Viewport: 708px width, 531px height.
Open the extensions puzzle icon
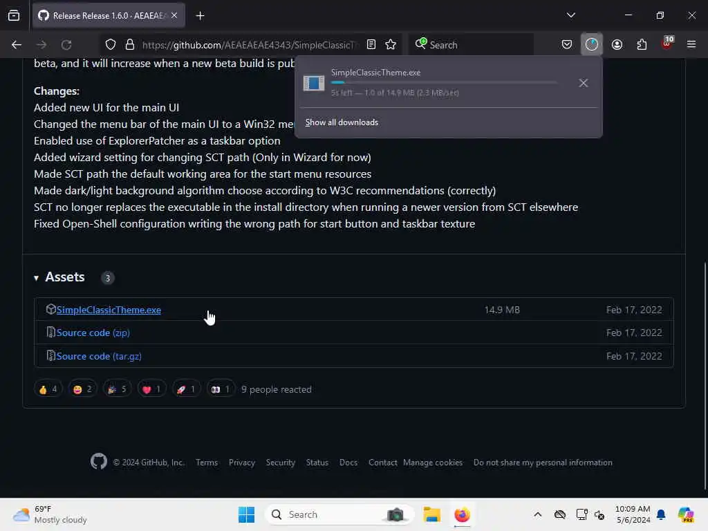click(x=642, y=45)
